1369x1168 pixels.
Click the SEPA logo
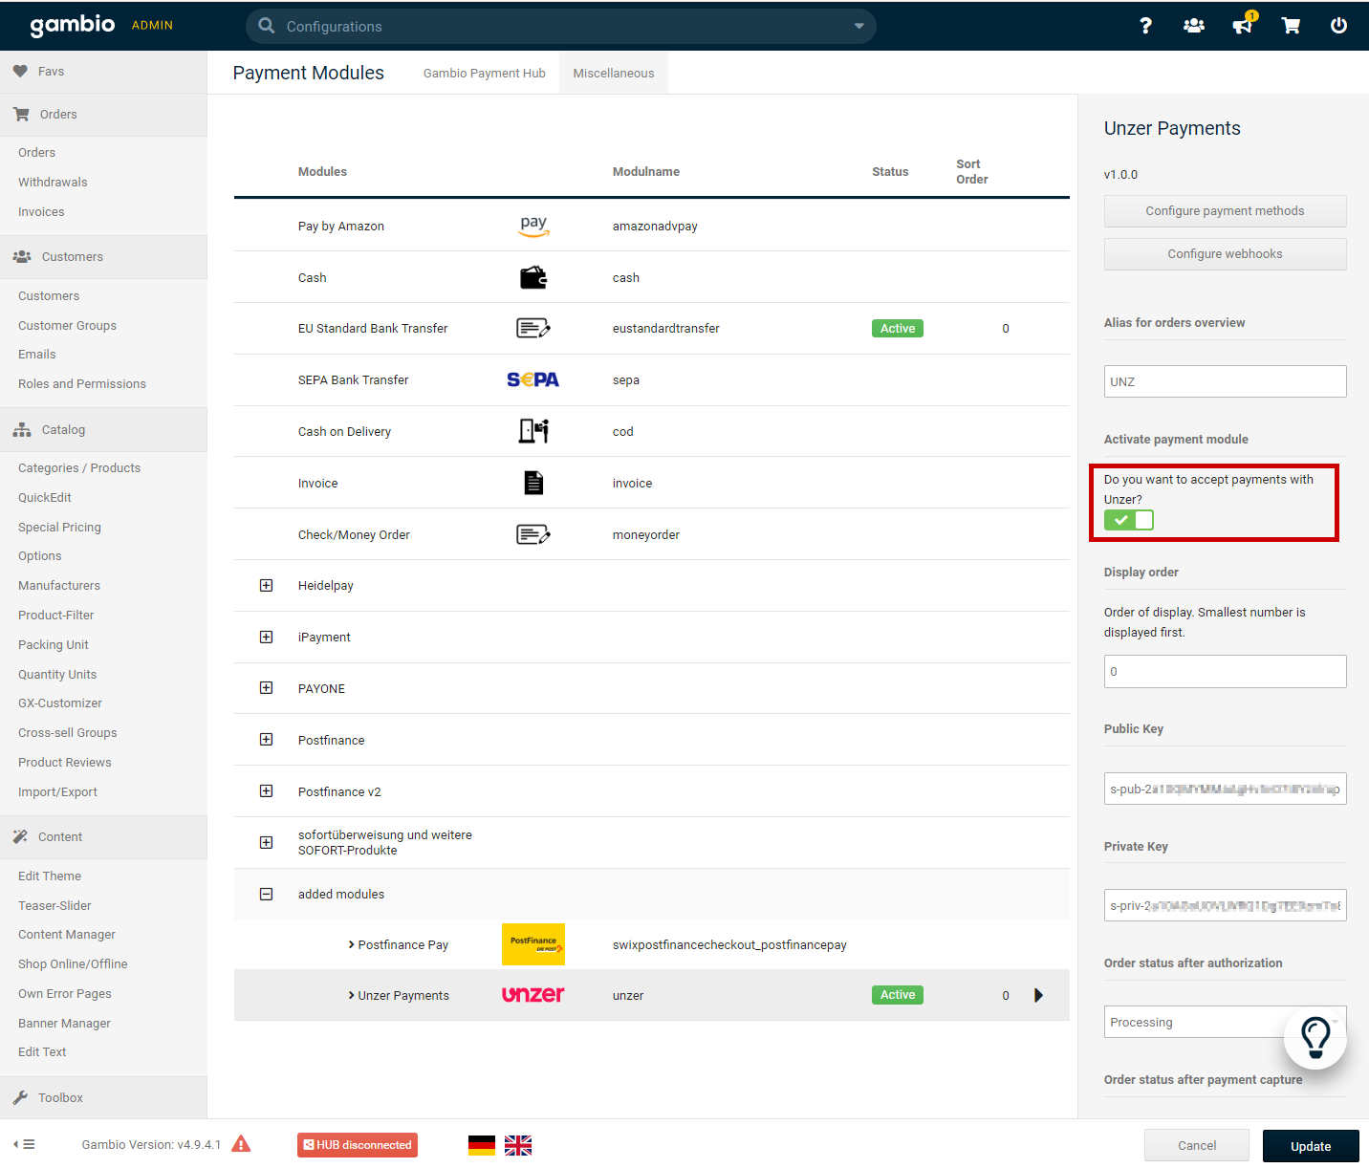(533, 379)
